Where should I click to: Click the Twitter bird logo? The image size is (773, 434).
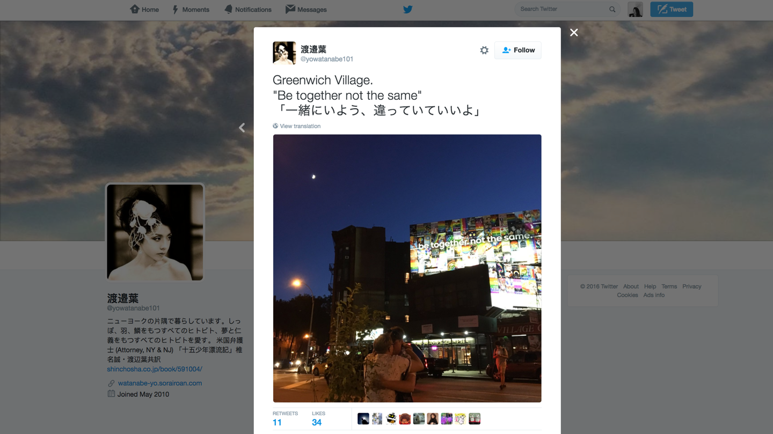pyautogui.click(x=408, y=9)
